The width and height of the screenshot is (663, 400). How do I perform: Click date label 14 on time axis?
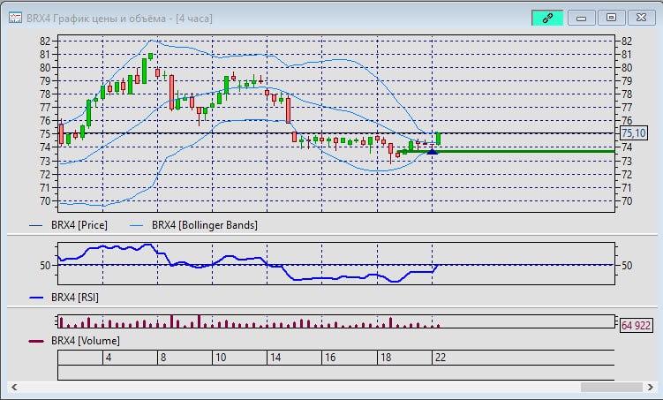point(275,358)
